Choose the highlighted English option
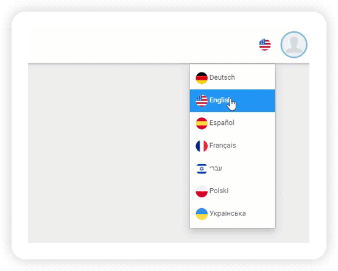338x271 pixels. point(233,100)
